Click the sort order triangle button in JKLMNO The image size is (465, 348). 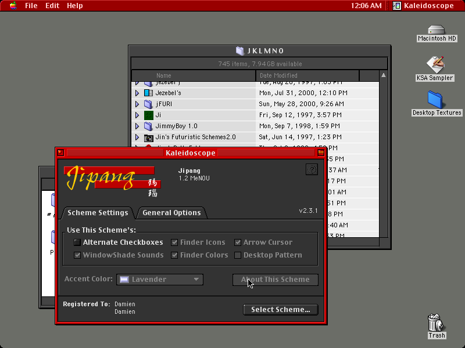[x=384, y=75]
